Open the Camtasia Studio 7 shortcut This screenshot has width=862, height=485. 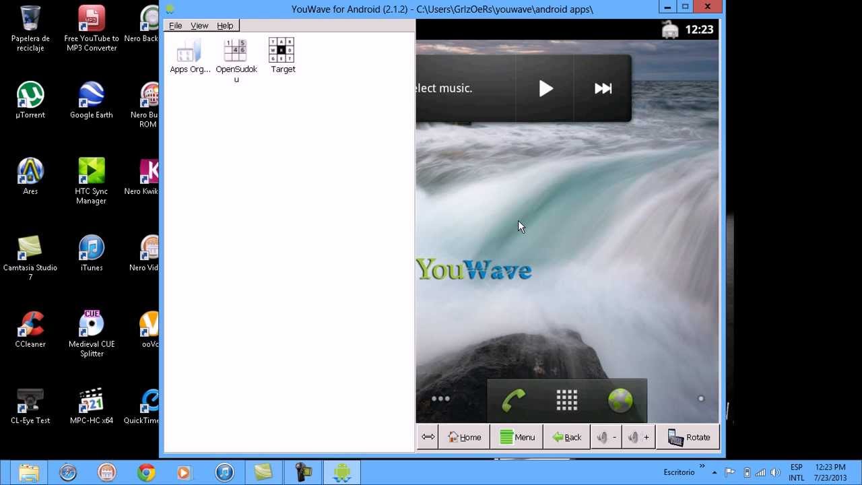click(x=30, y=257)
